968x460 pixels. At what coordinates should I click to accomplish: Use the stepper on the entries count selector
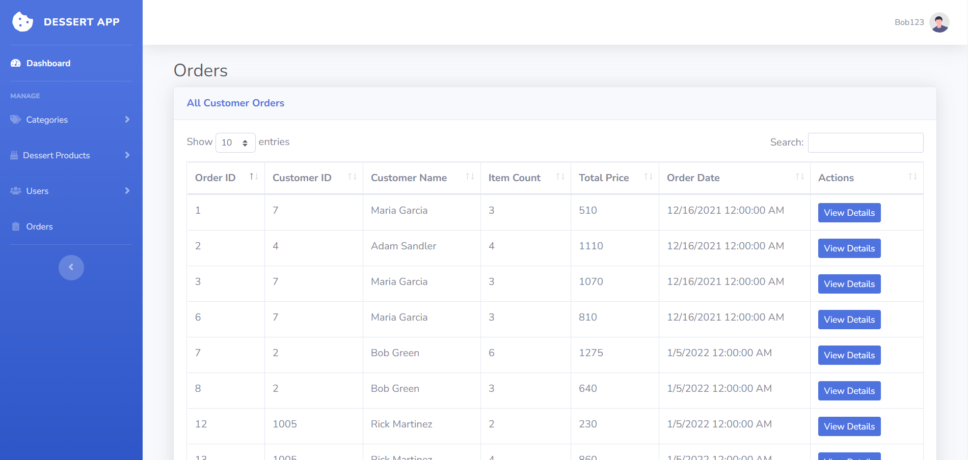(x=246, y=142)
